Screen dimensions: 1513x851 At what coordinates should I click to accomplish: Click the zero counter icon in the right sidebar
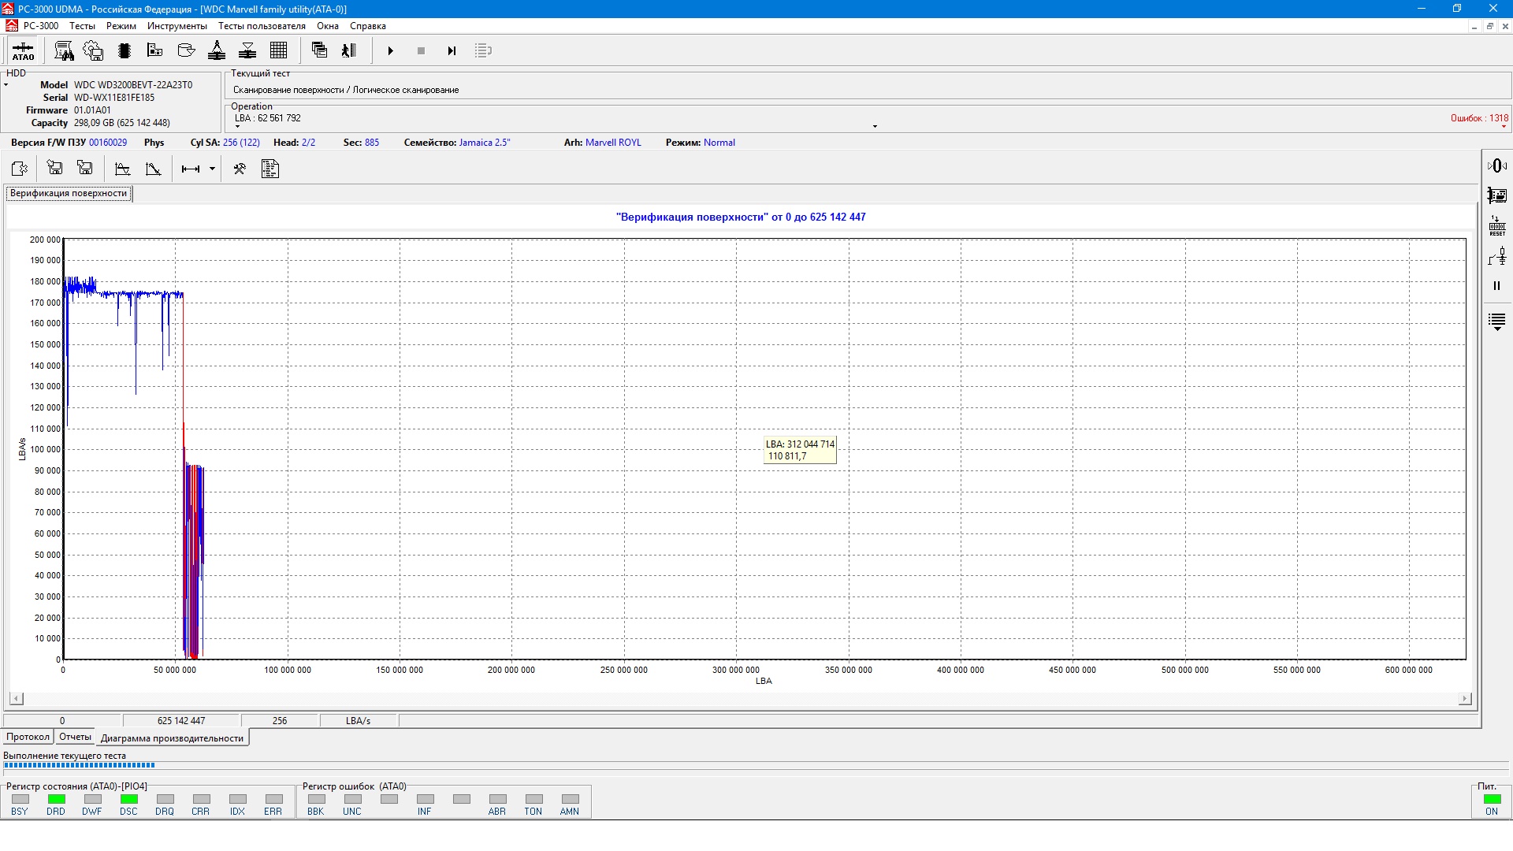[1496, 165]
